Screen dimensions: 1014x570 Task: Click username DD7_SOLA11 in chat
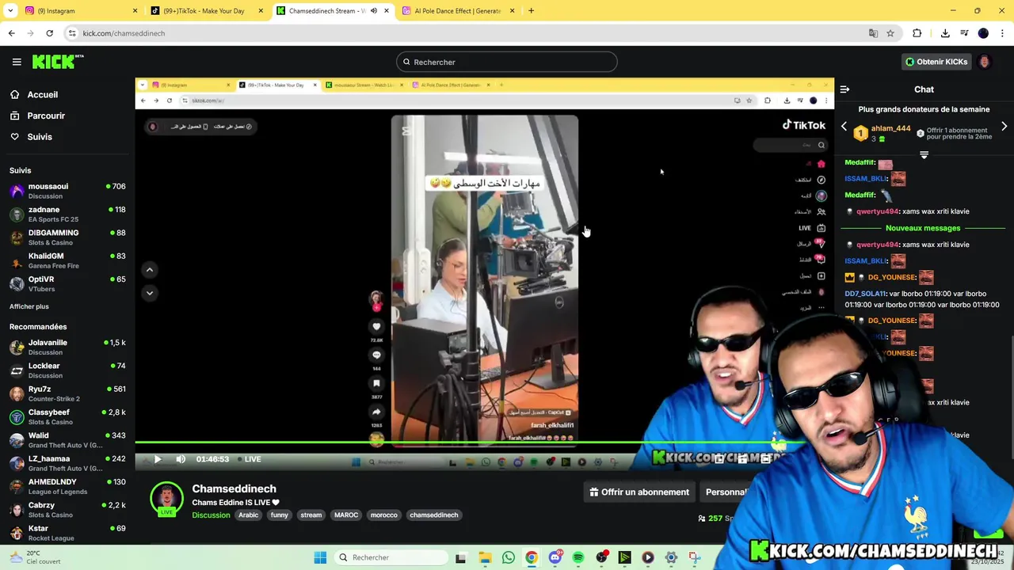(x=865, y=294)
